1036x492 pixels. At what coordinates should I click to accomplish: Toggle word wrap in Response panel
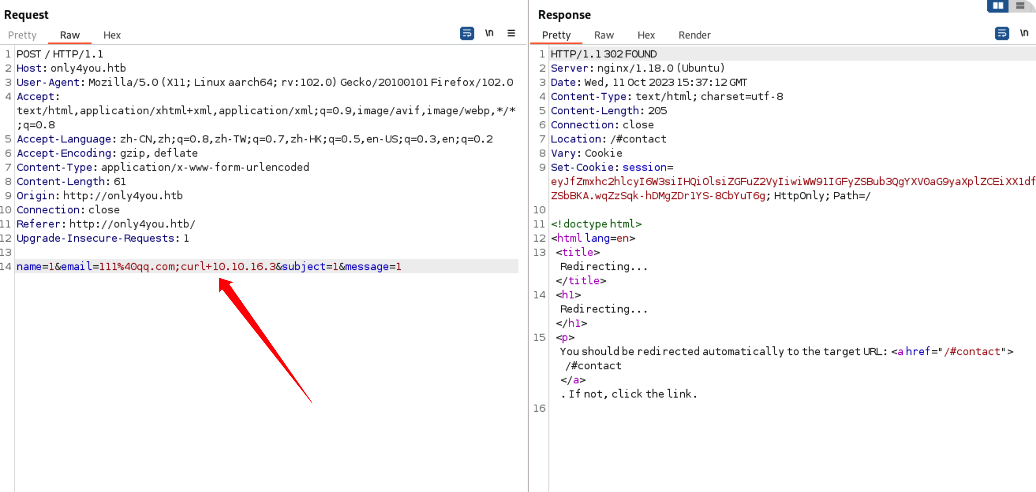click(1002, 33)
